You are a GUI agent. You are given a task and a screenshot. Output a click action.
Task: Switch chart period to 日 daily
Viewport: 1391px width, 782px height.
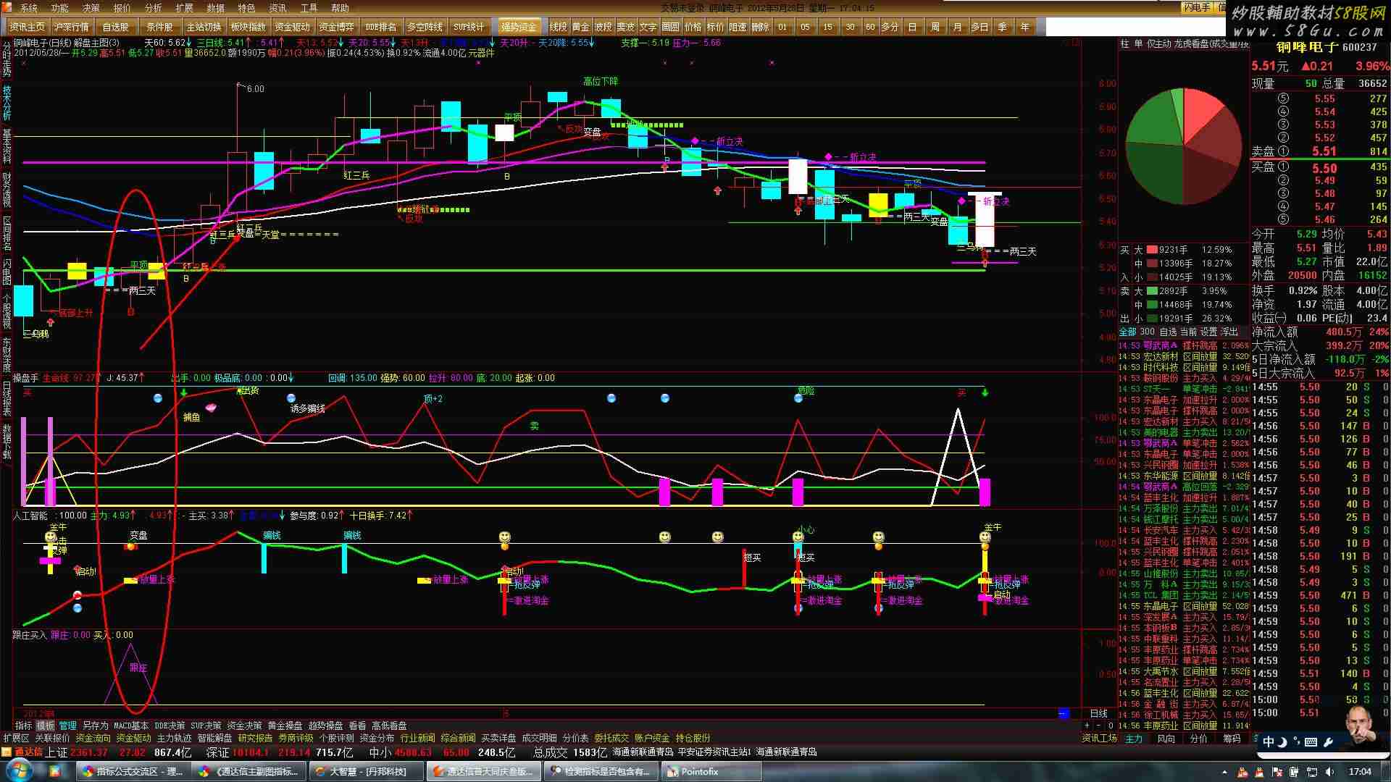click(x=912, y=27)
